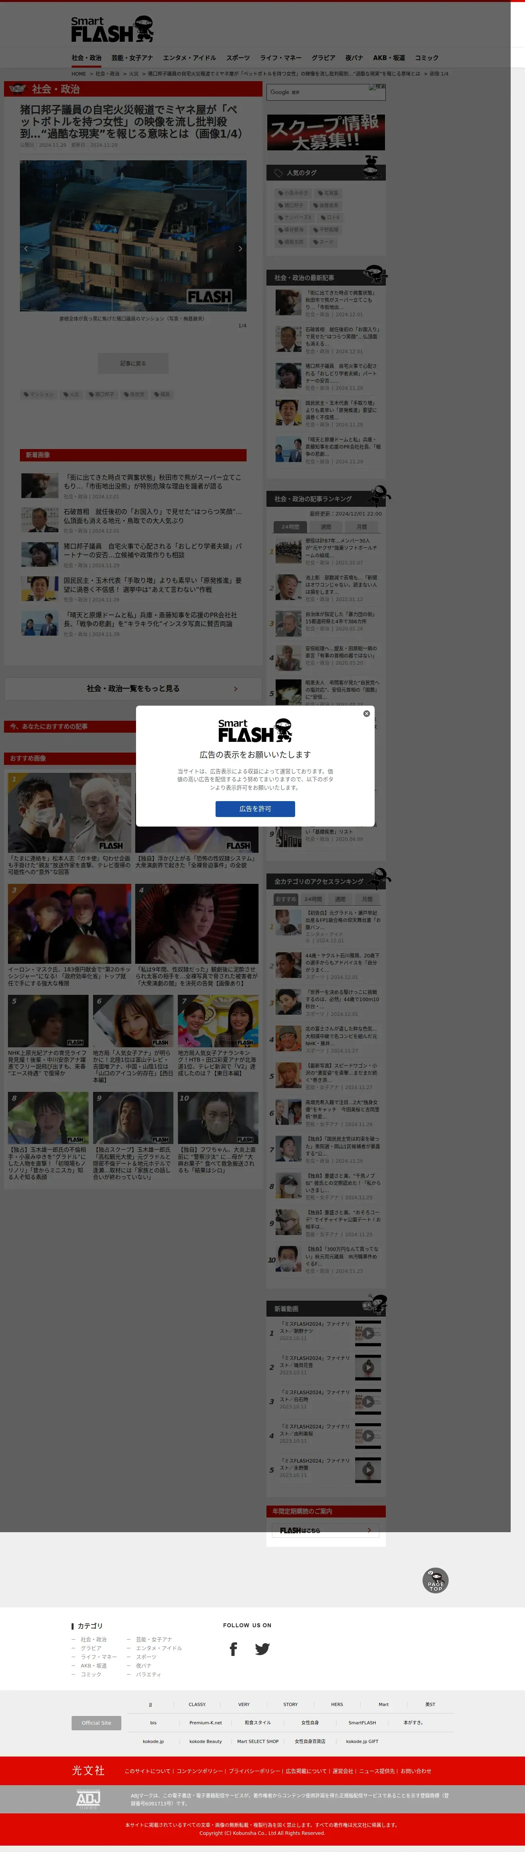Open ranking item 池上彰 新聞はオワコン article
The image size is (525, 1852).
click(x=327, y=588)
